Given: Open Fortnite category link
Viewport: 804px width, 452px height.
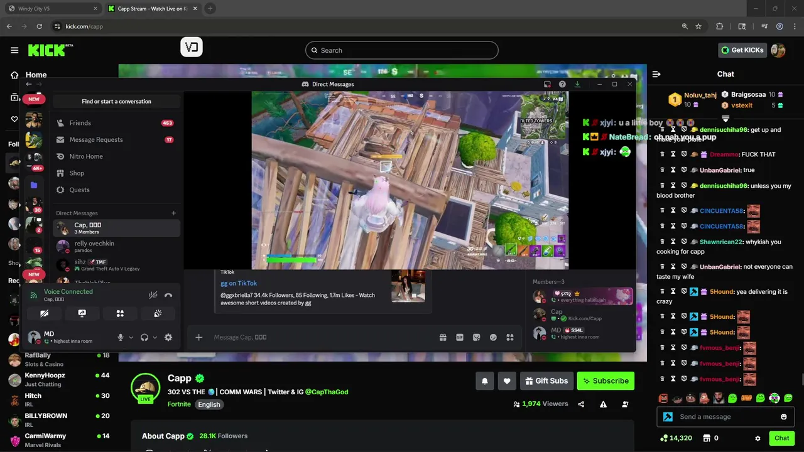Looking at the screenshot, I should click(179, 404).
